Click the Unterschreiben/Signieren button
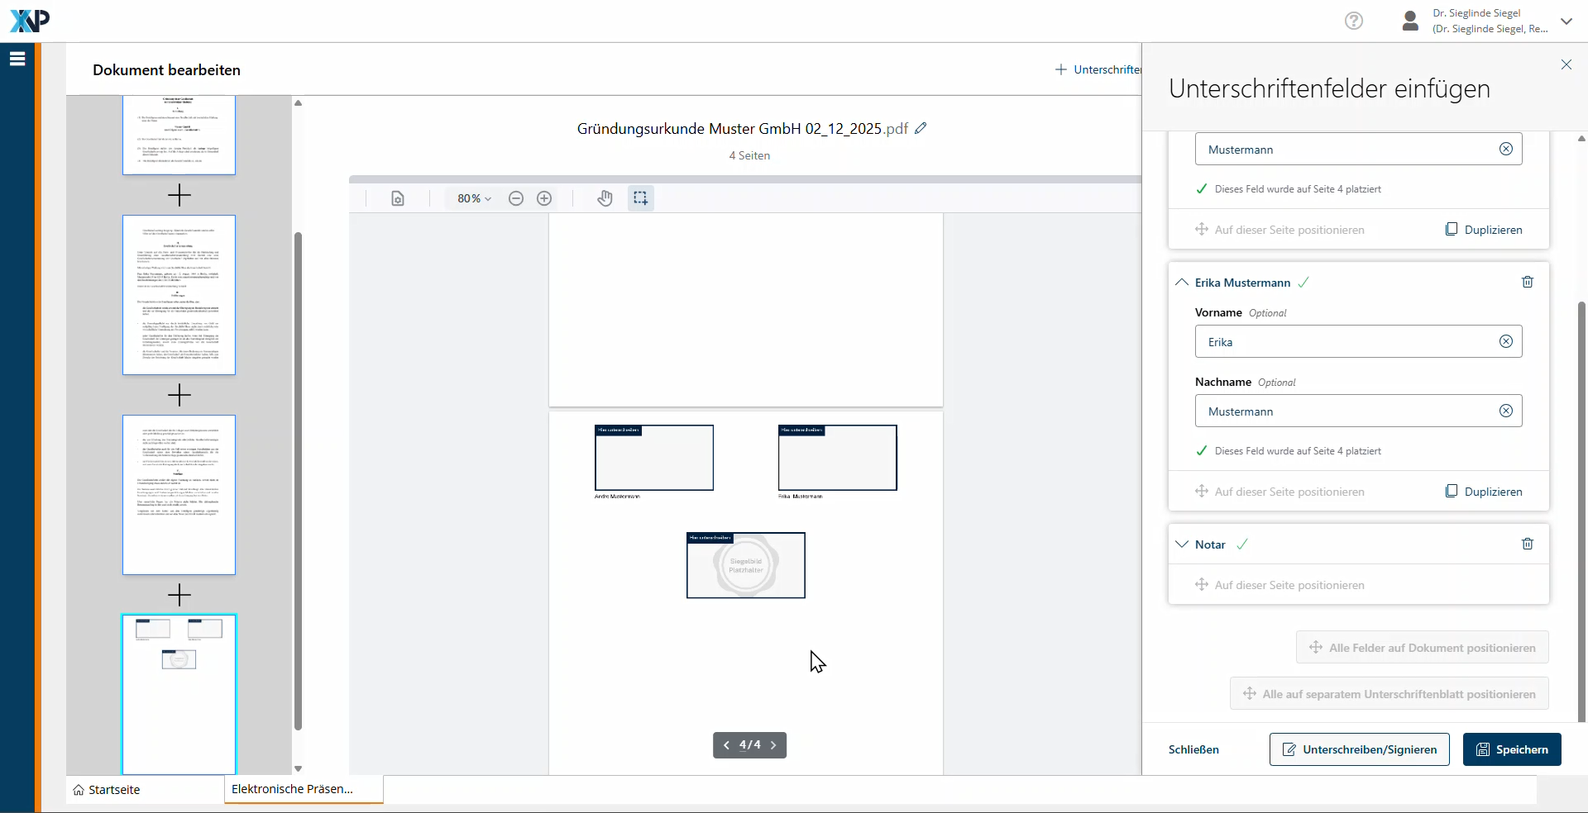Image resolution: width=1588 pixels, height=813 pixels. point(1359,749)
